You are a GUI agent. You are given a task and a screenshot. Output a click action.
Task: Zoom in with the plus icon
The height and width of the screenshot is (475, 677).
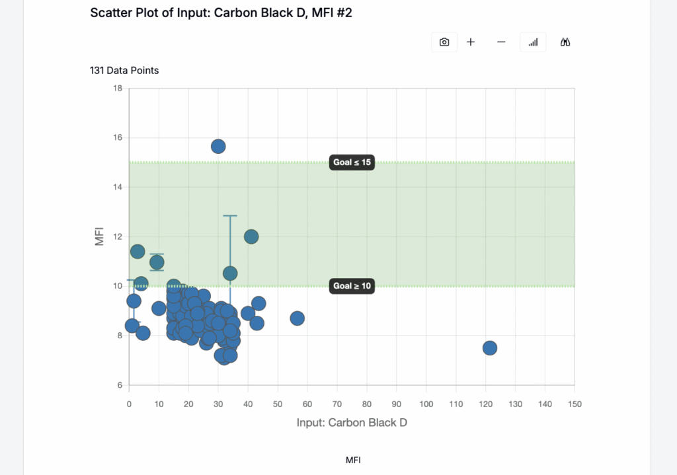(x=471, y=42)
